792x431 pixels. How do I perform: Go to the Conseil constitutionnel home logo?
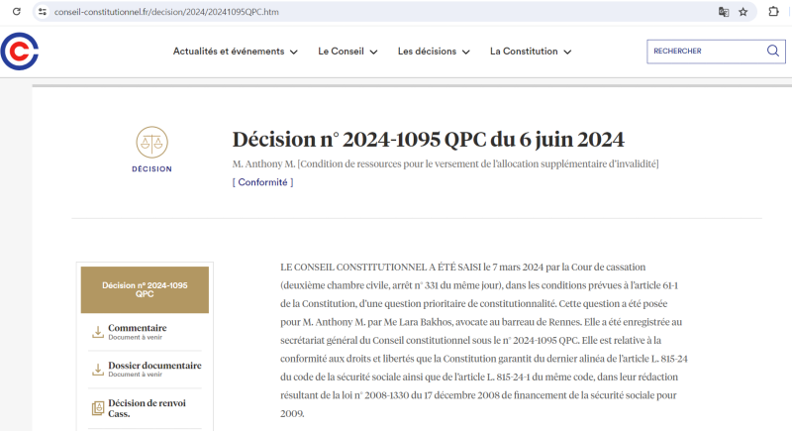pos(19,52)
